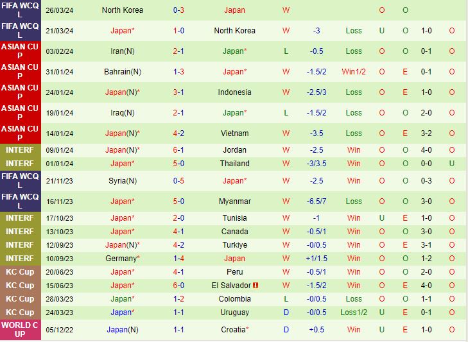468x342 pixels.
Task: Select the Myanmar team name
Action: click(x=234, y=201)
